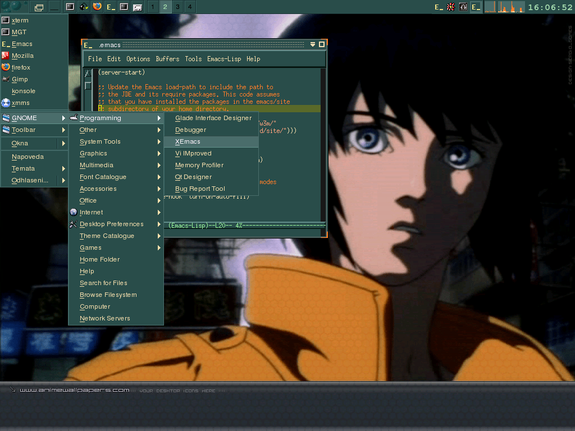575x431 pixels.
Task: Launch Gimp from the start menu
Action: pyautogui.click(x=34, y=79)
